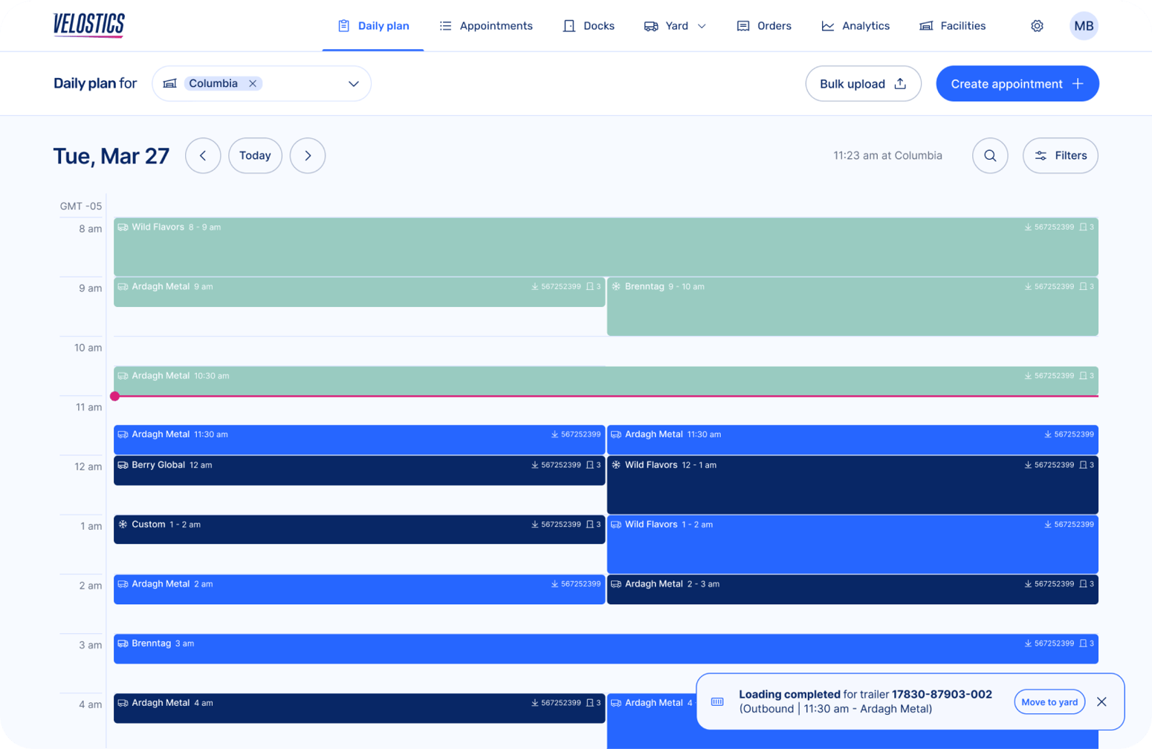Switch to the Appointments tab

(x=486, y=25)
